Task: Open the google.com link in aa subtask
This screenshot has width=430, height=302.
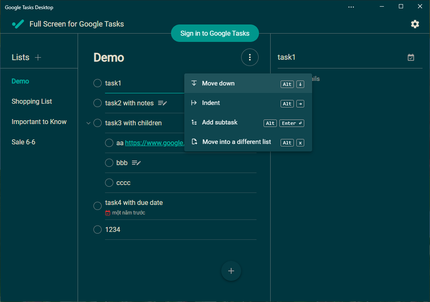Action: click(155, 143)
